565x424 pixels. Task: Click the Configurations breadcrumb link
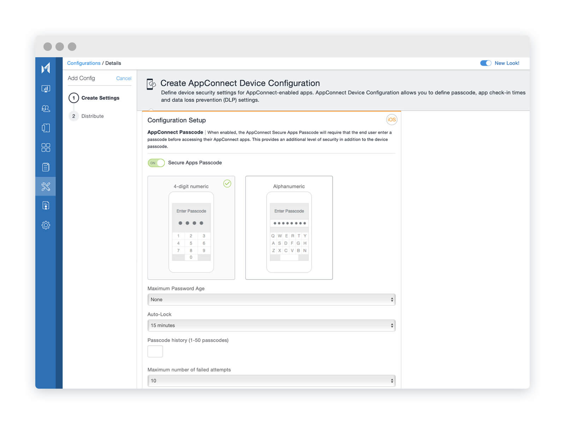[84, 63]
